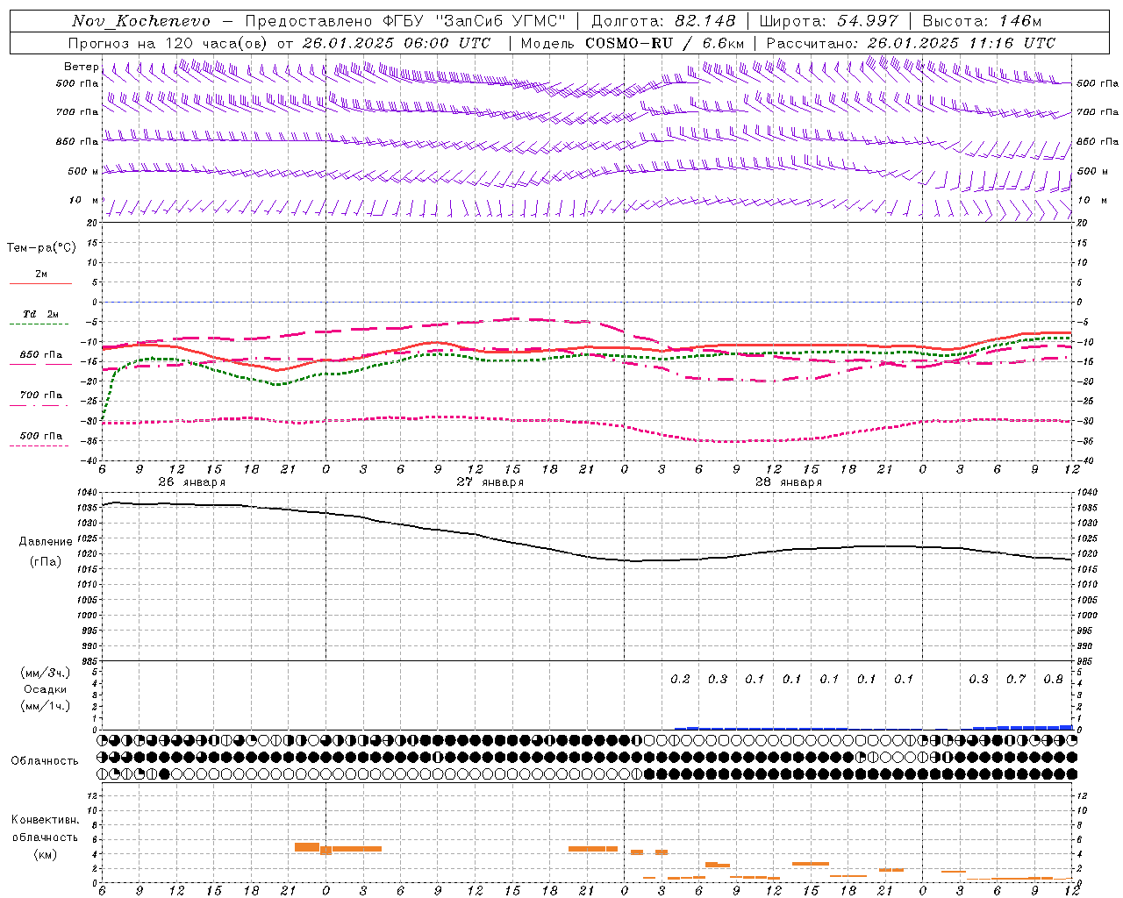Click the 26 января date label
The width and height of the screenshot is (1123, 898).
point(191,482)
